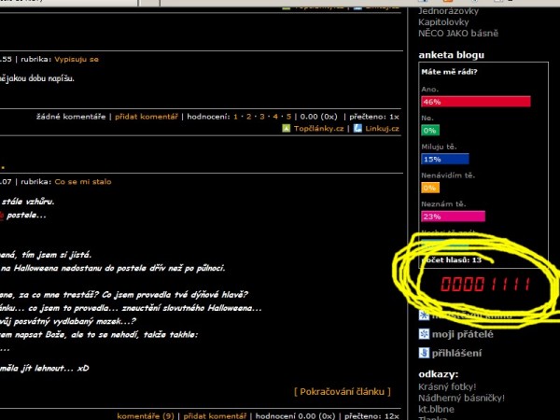Open NĚCO JAKO básně category
This screenshot has width=560, height=420.
tap(458, 34)
